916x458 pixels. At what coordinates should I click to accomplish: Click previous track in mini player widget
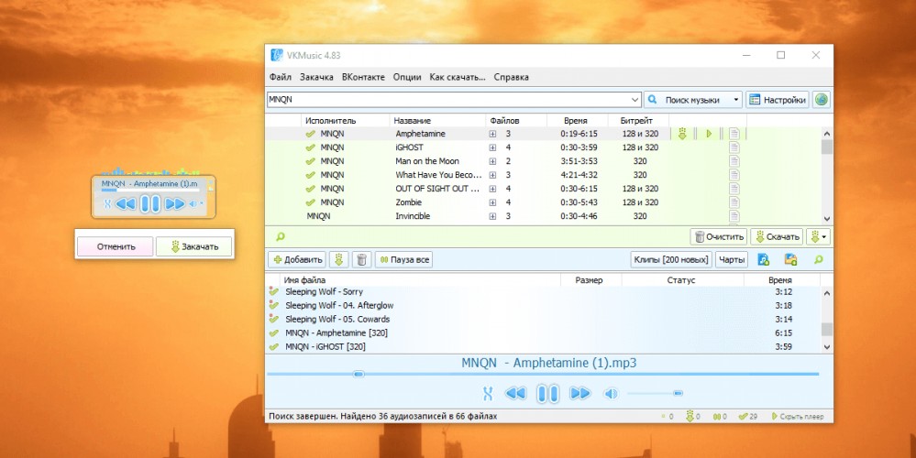coord(125,203)
